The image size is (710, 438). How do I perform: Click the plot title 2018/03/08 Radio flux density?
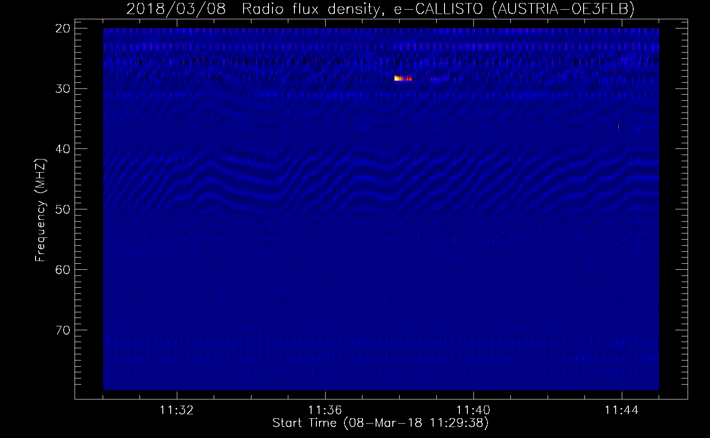(380, 9)
